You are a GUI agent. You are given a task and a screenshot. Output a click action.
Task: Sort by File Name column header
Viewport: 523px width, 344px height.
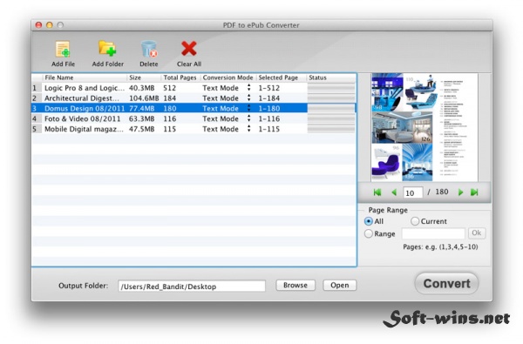click(85, 78)
